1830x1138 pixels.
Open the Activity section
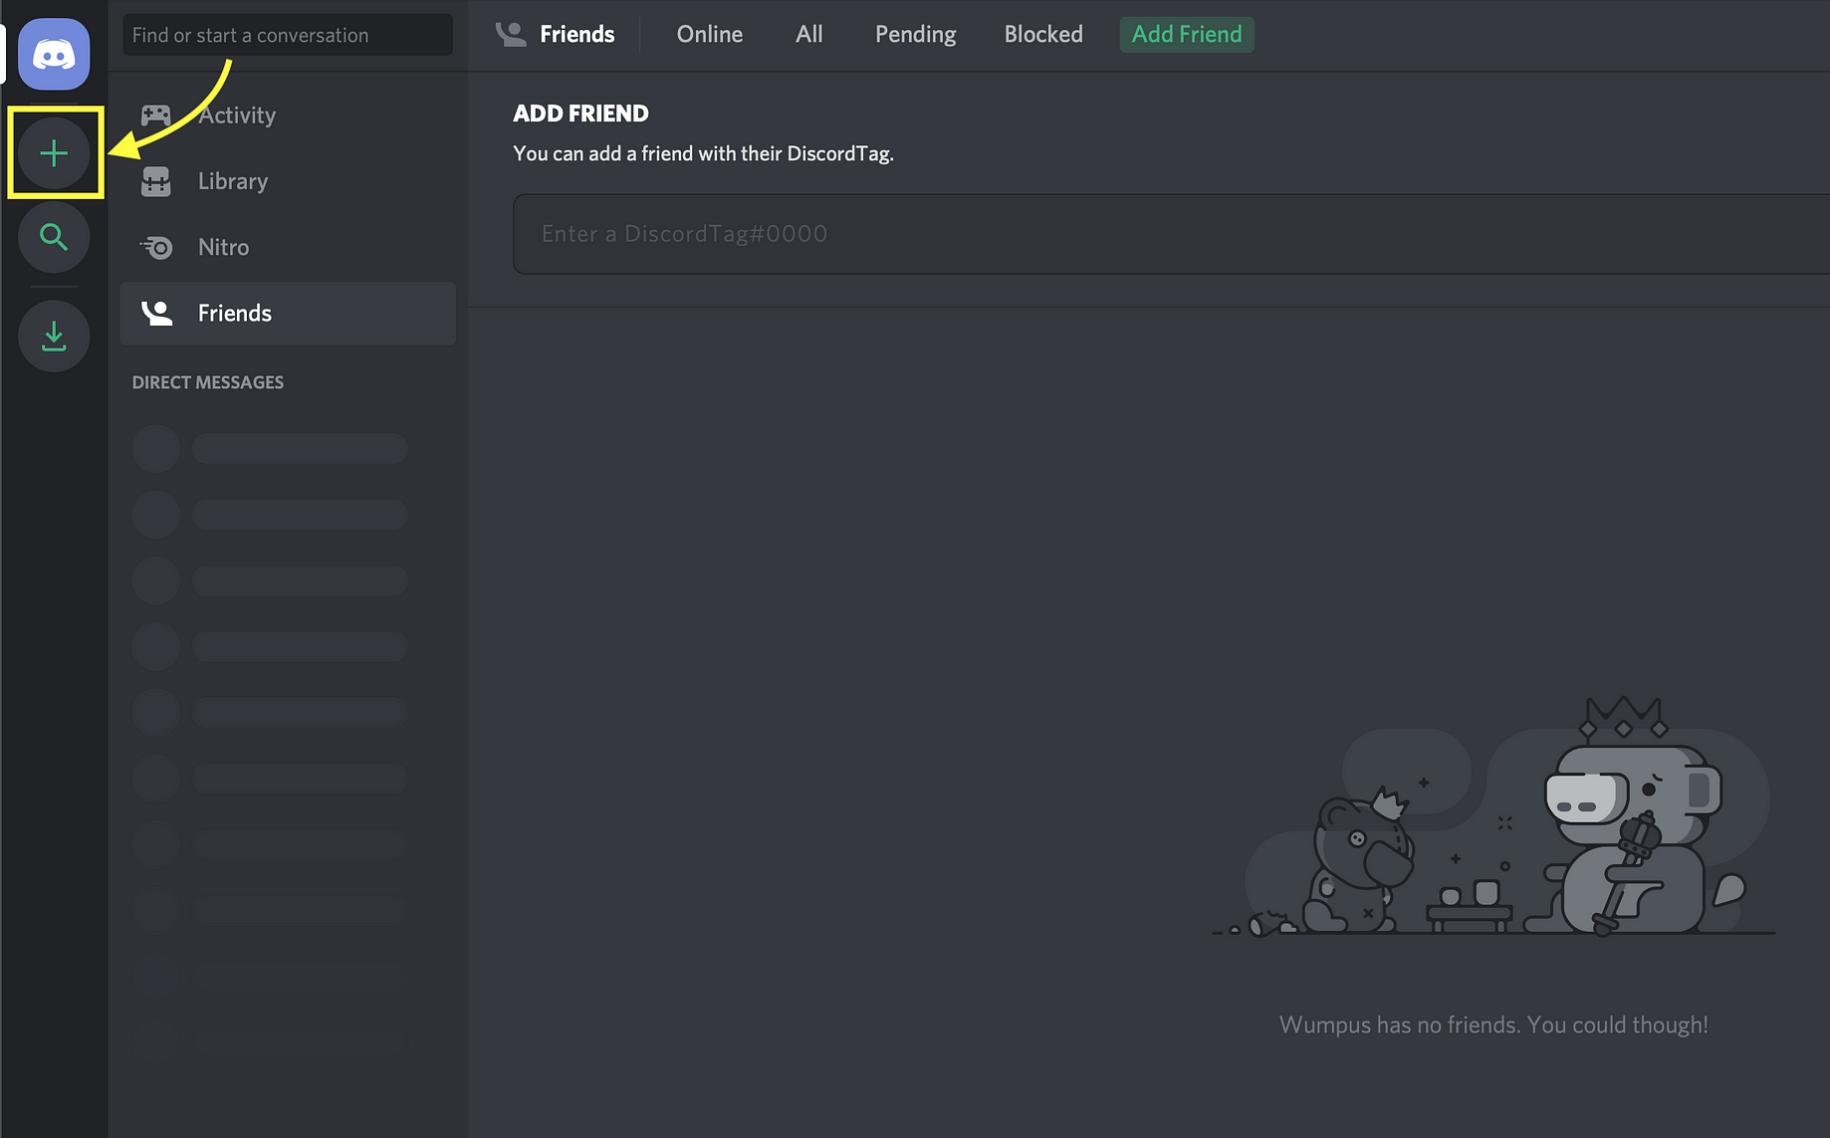(288, 115)
